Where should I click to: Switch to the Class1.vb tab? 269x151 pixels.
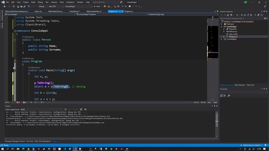click(38, 11)
